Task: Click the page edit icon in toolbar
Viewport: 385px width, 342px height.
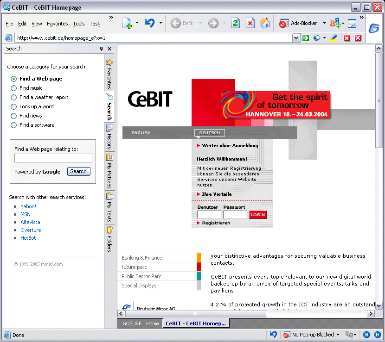Action: coord(352,23)
